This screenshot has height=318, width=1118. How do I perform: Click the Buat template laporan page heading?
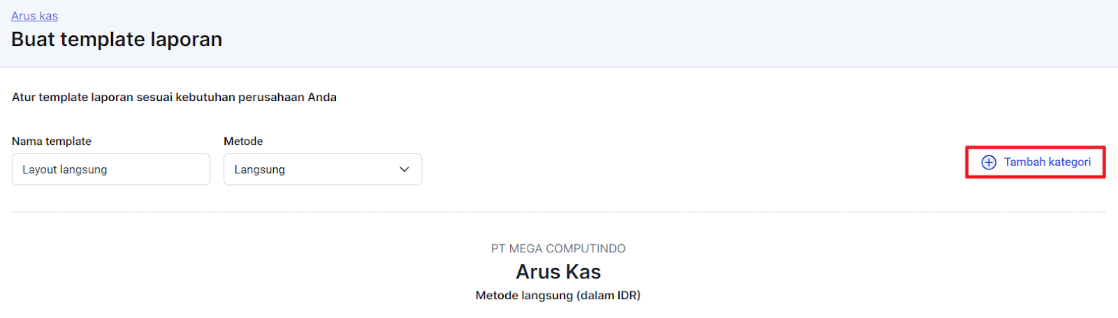click(x=117, y=39)
